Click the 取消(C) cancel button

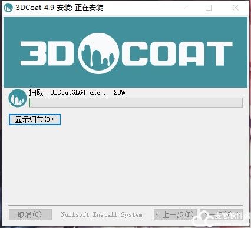click(30, 214)
